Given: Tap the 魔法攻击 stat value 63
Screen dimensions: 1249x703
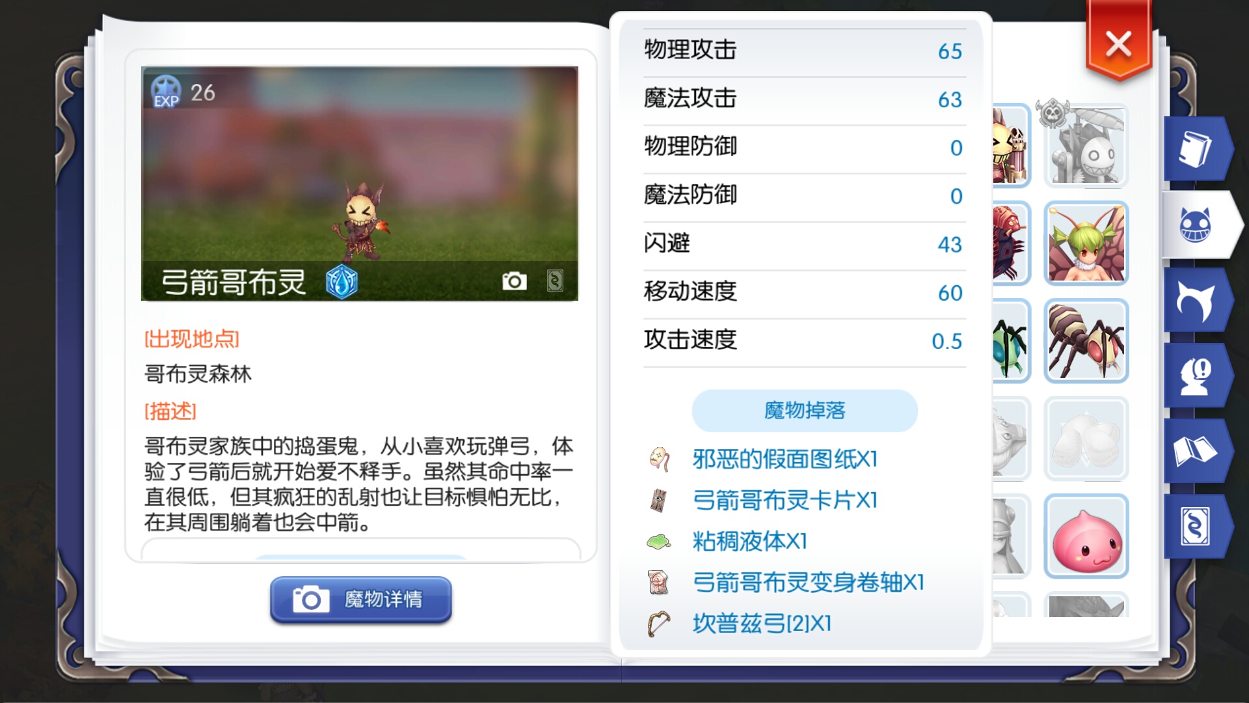Looking at the screenshot, I should pos(950,100).
